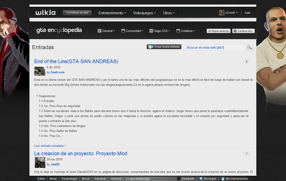Viewport: 286px width, 181px height.
Task: Click the Wikia logo
Action: [x=46, y=13]
